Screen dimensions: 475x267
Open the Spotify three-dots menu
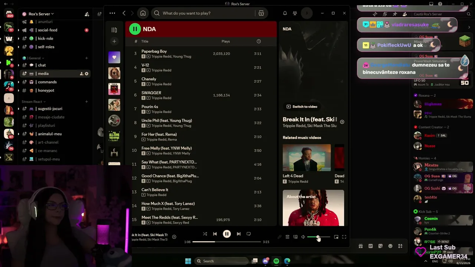point(112,13)
